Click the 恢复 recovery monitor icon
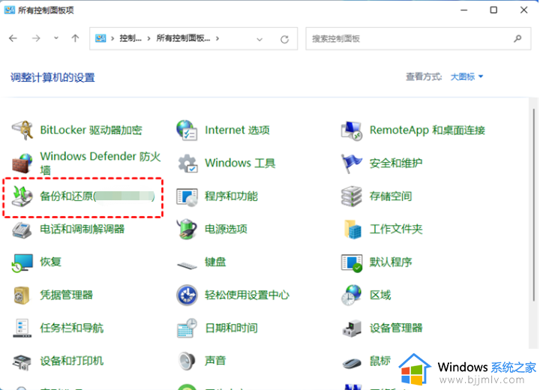Image resolution: width=540 pixels, height=390 pixels. (x=22, y=262)
